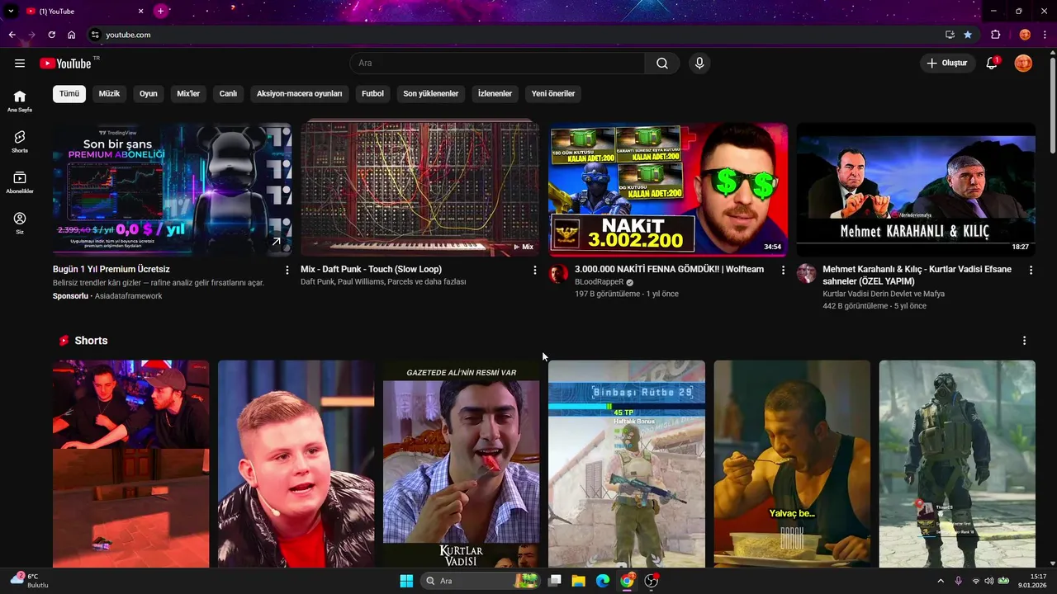Click the browser back arrow
This screenshot has height=594, width=1057.
click(x=12, y=35)
